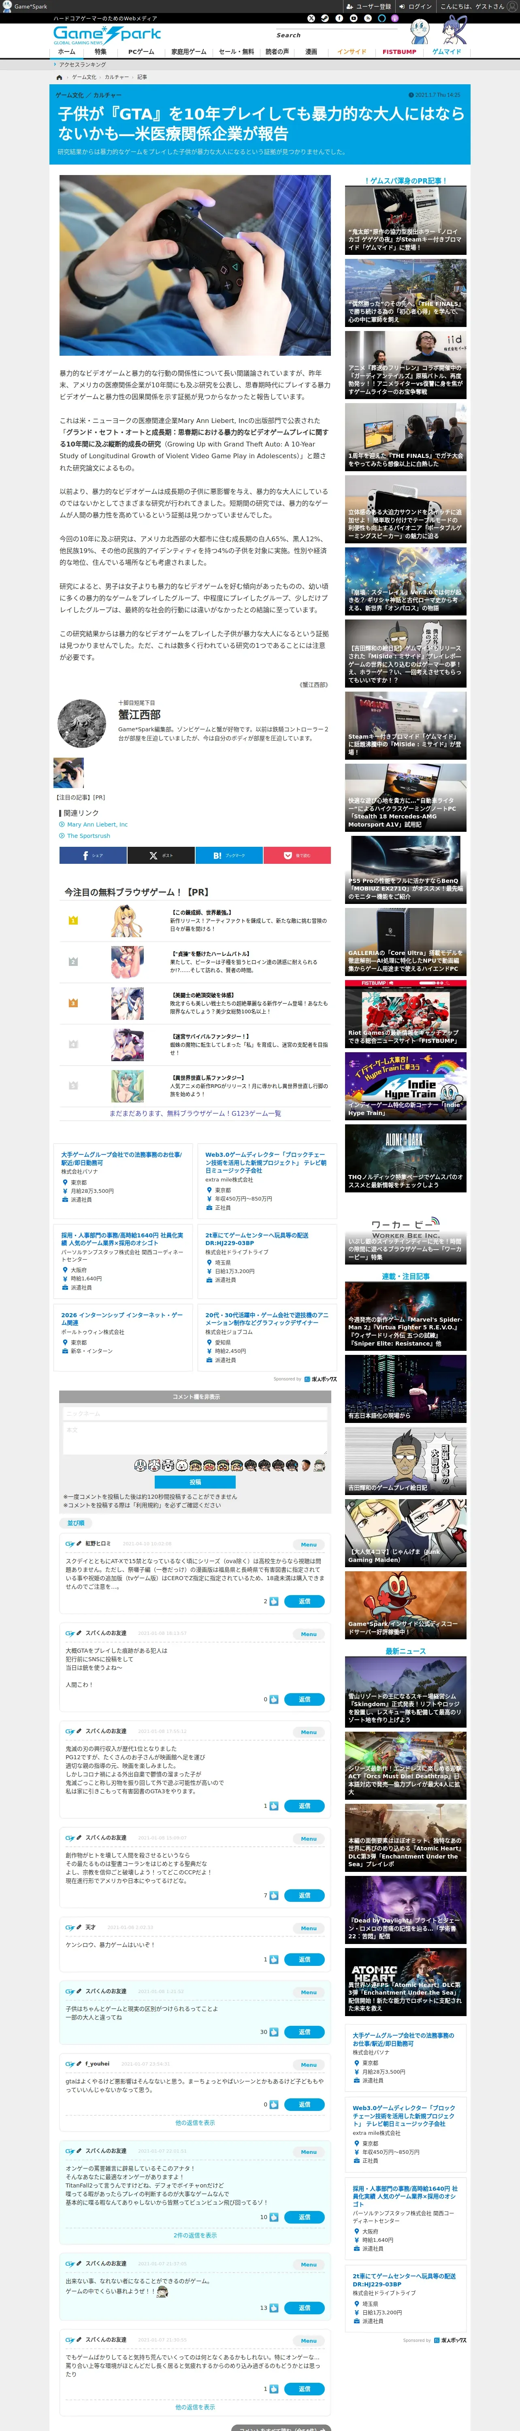
Task: Open Dead by Daylight news thumbnail
Action: [x=405, y=1910]
